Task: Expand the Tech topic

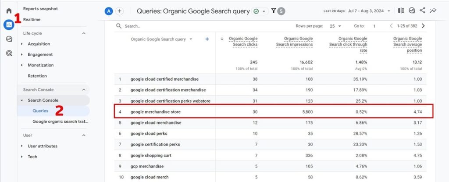Action: 22,157
